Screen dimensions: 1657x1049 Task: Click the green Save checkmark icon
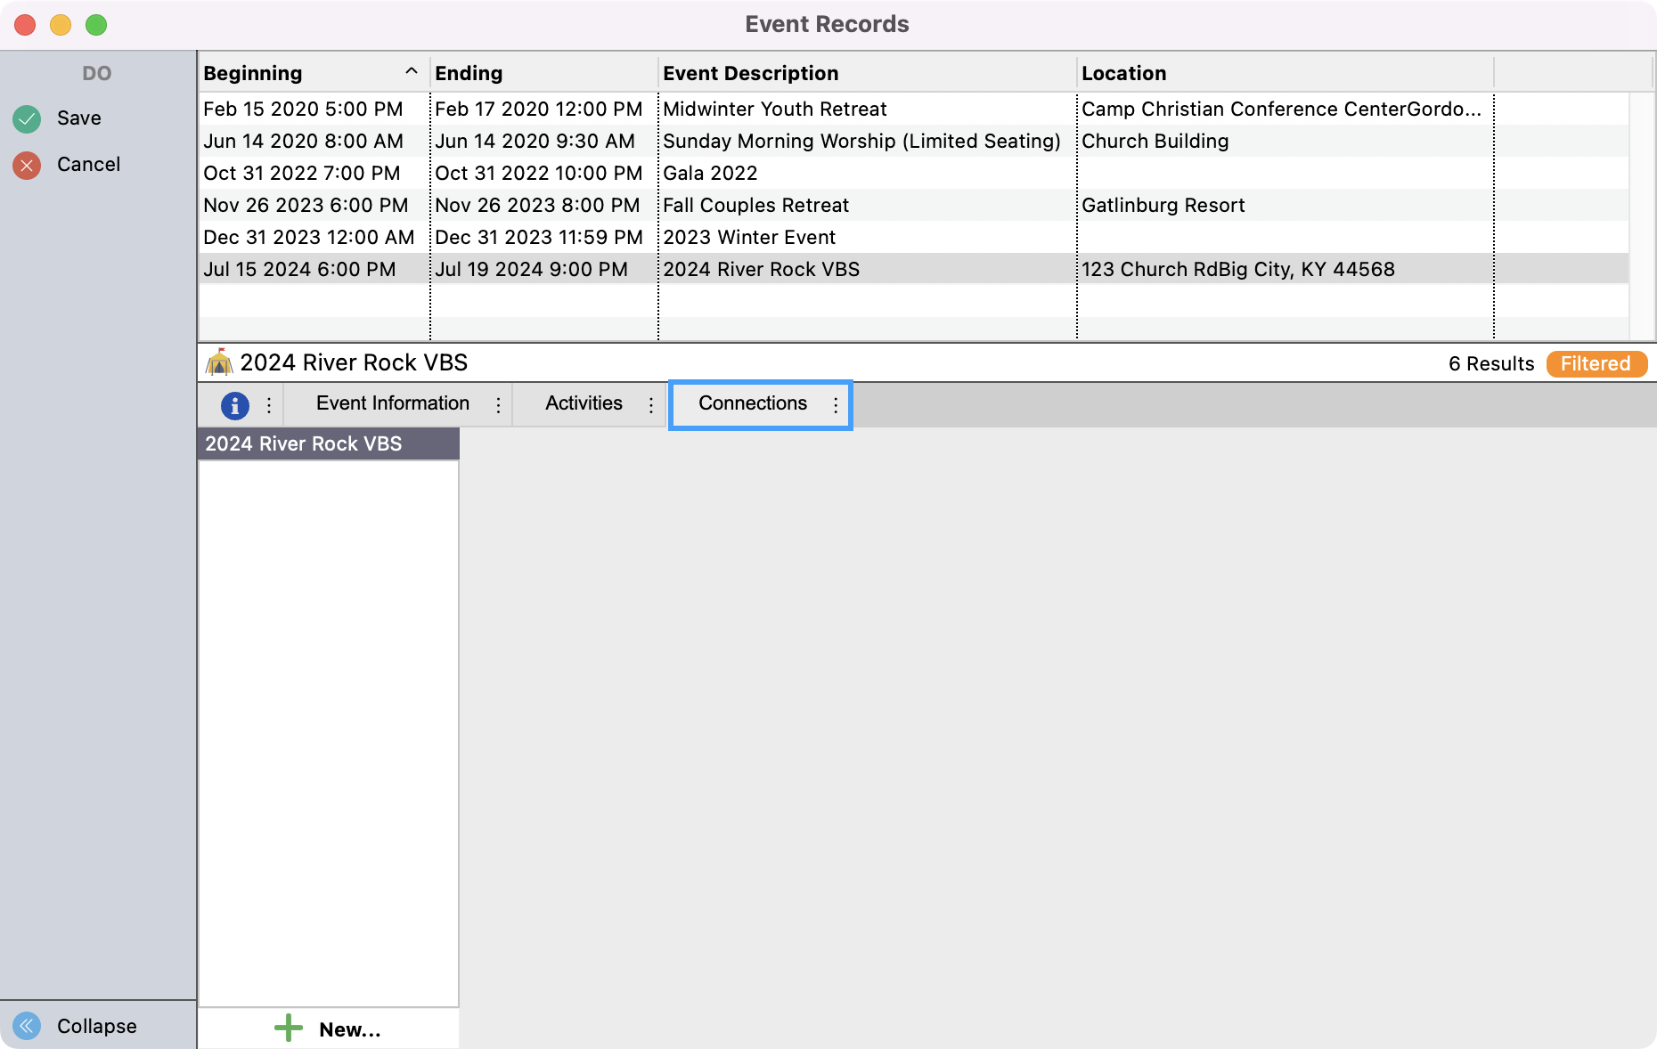click(27, 118)
